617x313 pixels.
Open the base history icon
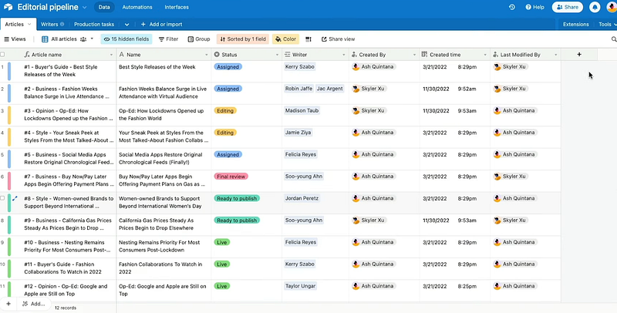[x=512, y=7]
